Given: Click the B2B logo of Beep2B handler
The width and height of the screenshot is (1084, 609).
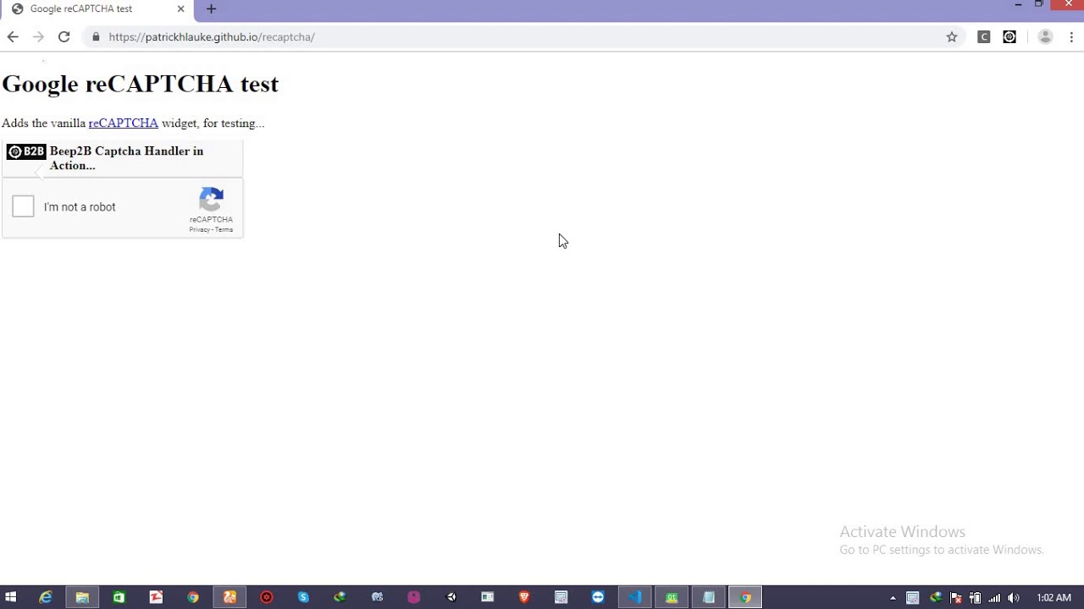Looking at the screenshot, I should 26,151.
